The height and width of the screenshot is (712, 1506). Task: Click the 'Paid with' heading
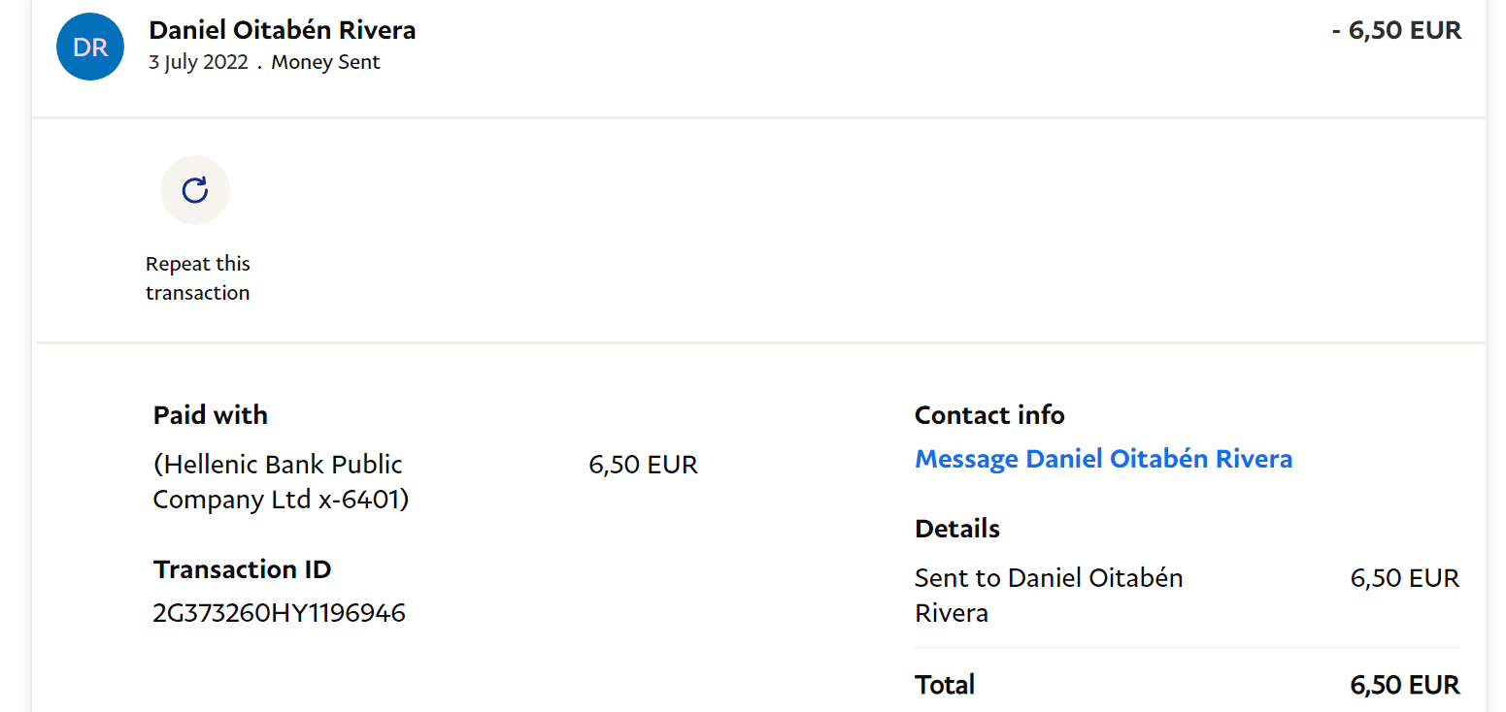pyautogui.click(x=210, y=415)
